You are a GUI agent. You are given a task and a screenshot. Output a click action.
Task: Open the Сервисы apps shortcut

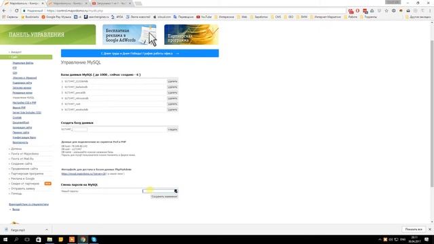tap(10, 17)
